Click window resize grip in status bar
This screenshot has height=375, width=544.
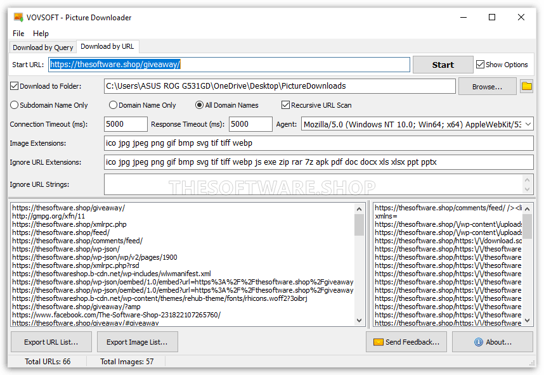(532, 363)
